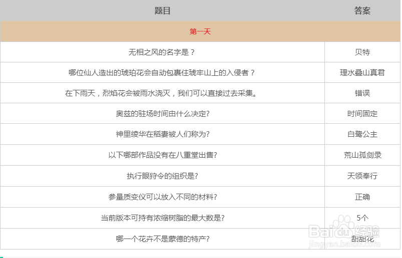This screenshot has width=402, height=258.
Task: Click the answer 贝特
Action: (362, 52)
